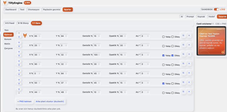227x112 pixels.
Task: Open the Kaynak settings tab
Action: [201, 16]
